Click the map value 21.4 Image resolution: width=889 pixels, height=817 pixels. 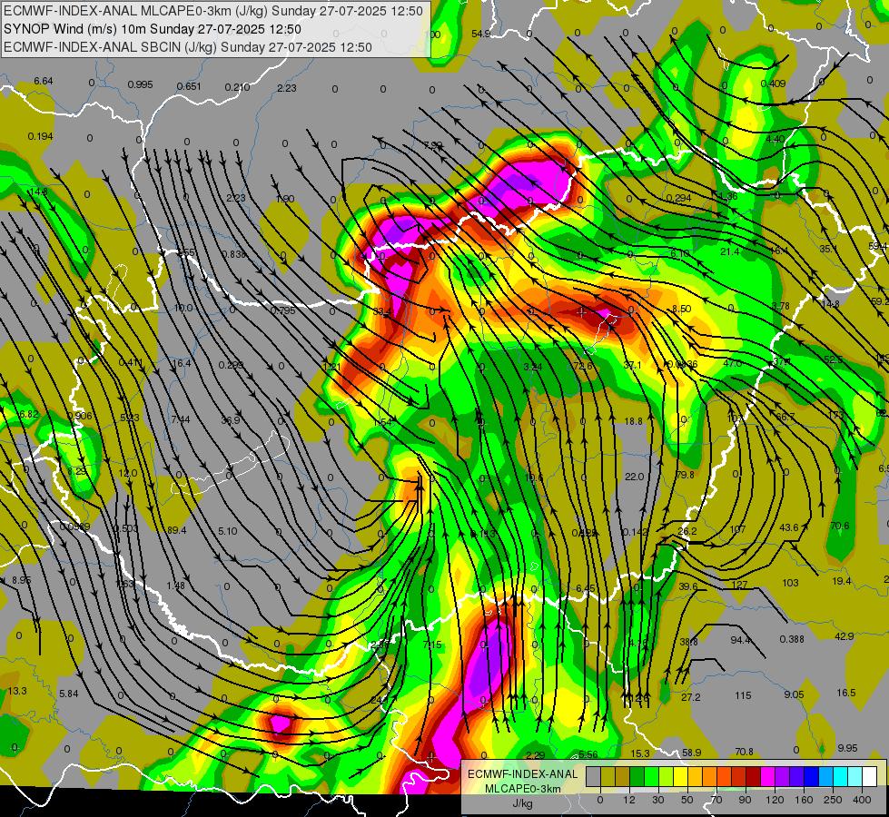(x=730, y=251)
